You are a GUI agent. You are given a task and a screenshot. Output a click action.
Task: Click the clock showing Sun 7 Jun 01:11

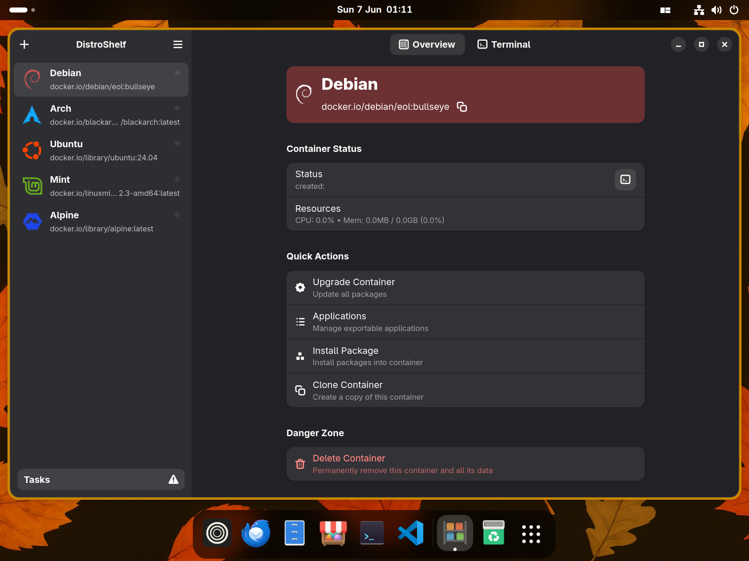click(374, 10)
